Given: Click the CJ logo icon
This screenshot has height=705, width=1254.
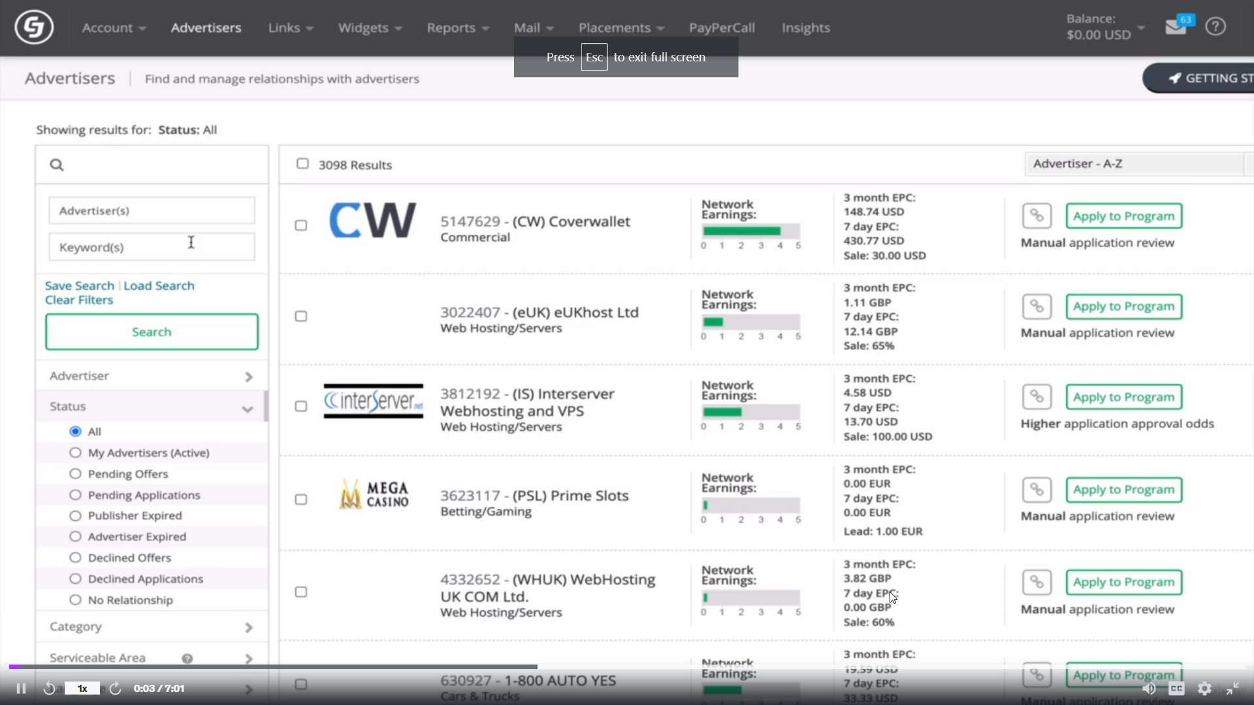Looking at the screenshot, I should click(34, 27).
